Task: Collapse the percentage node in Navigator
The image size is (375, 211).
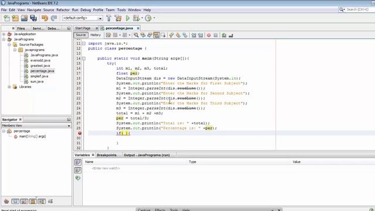Action: (x=4, y=131)
